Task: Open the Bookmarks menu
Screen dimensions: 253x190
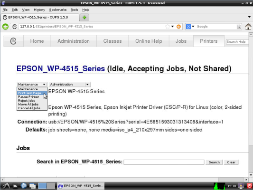Action: [x=58, y=10]
